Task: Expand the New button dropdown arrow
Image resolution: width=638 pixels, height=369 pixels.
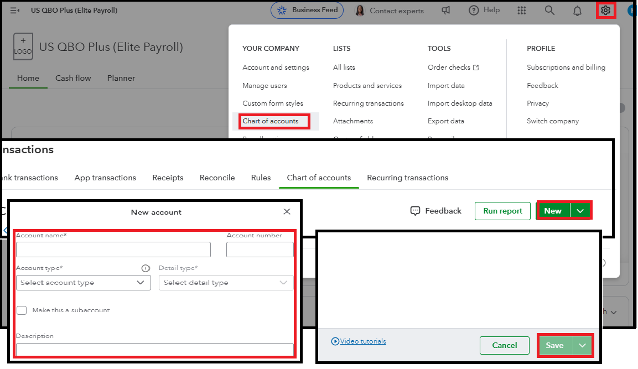Action: coord(580,211)
